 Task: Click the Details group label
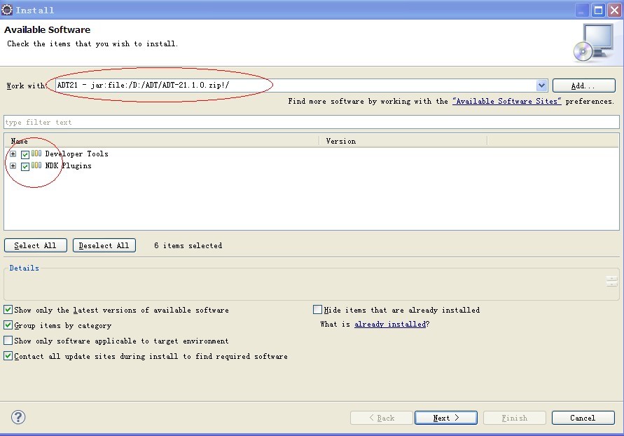[25, 268]
